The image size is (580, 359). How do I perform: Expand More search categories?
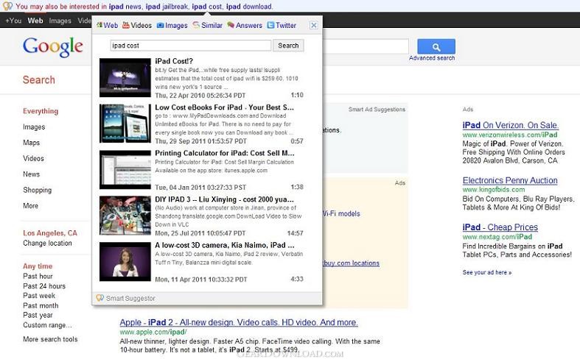[x=30, y=205]
